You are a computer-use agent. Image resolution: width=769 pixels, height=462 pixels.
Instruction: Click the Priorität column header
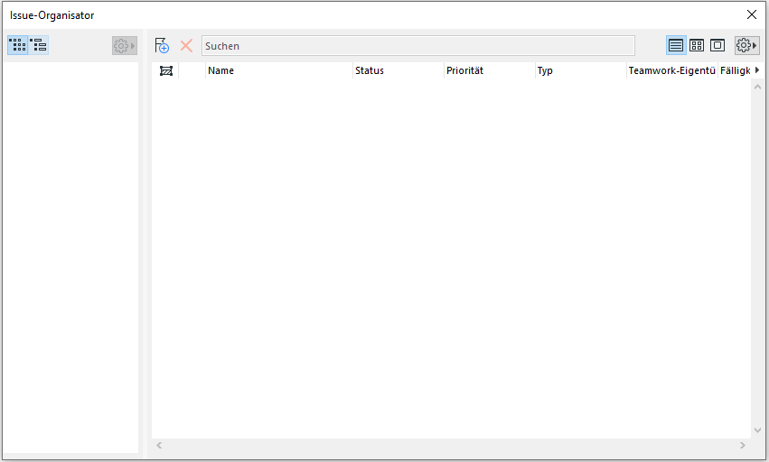(489, 71)
